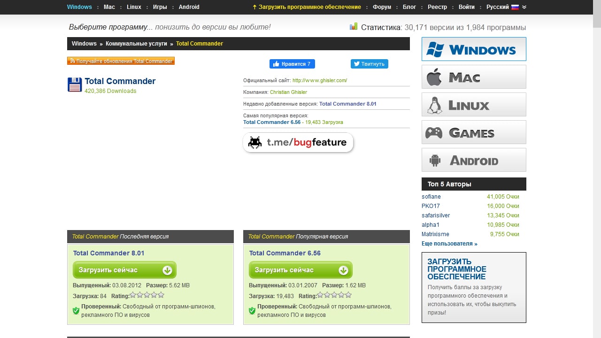This screenshot has height=338, width=601.
Task: Open recently added Total Commander 8.01 link
Action: coord(348,104)
